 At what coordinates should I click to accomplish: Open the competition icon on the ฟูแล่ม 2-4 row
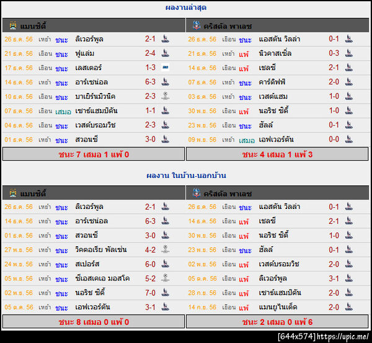click(x=166, y=53)
